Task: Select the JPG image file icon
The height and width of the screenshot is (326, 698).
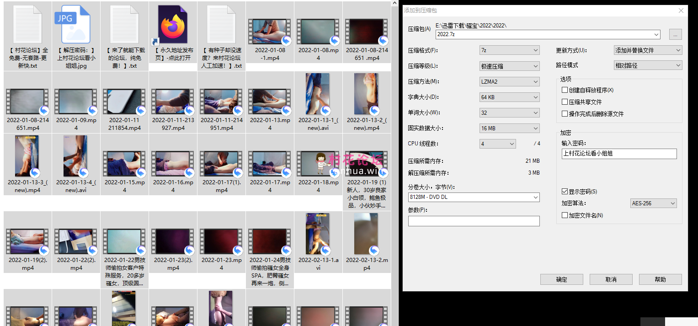Action: 75,25
